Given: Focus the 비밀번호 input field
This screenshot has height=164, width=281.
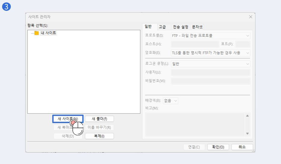Looking at the screenshot, I should pos(211,81).
